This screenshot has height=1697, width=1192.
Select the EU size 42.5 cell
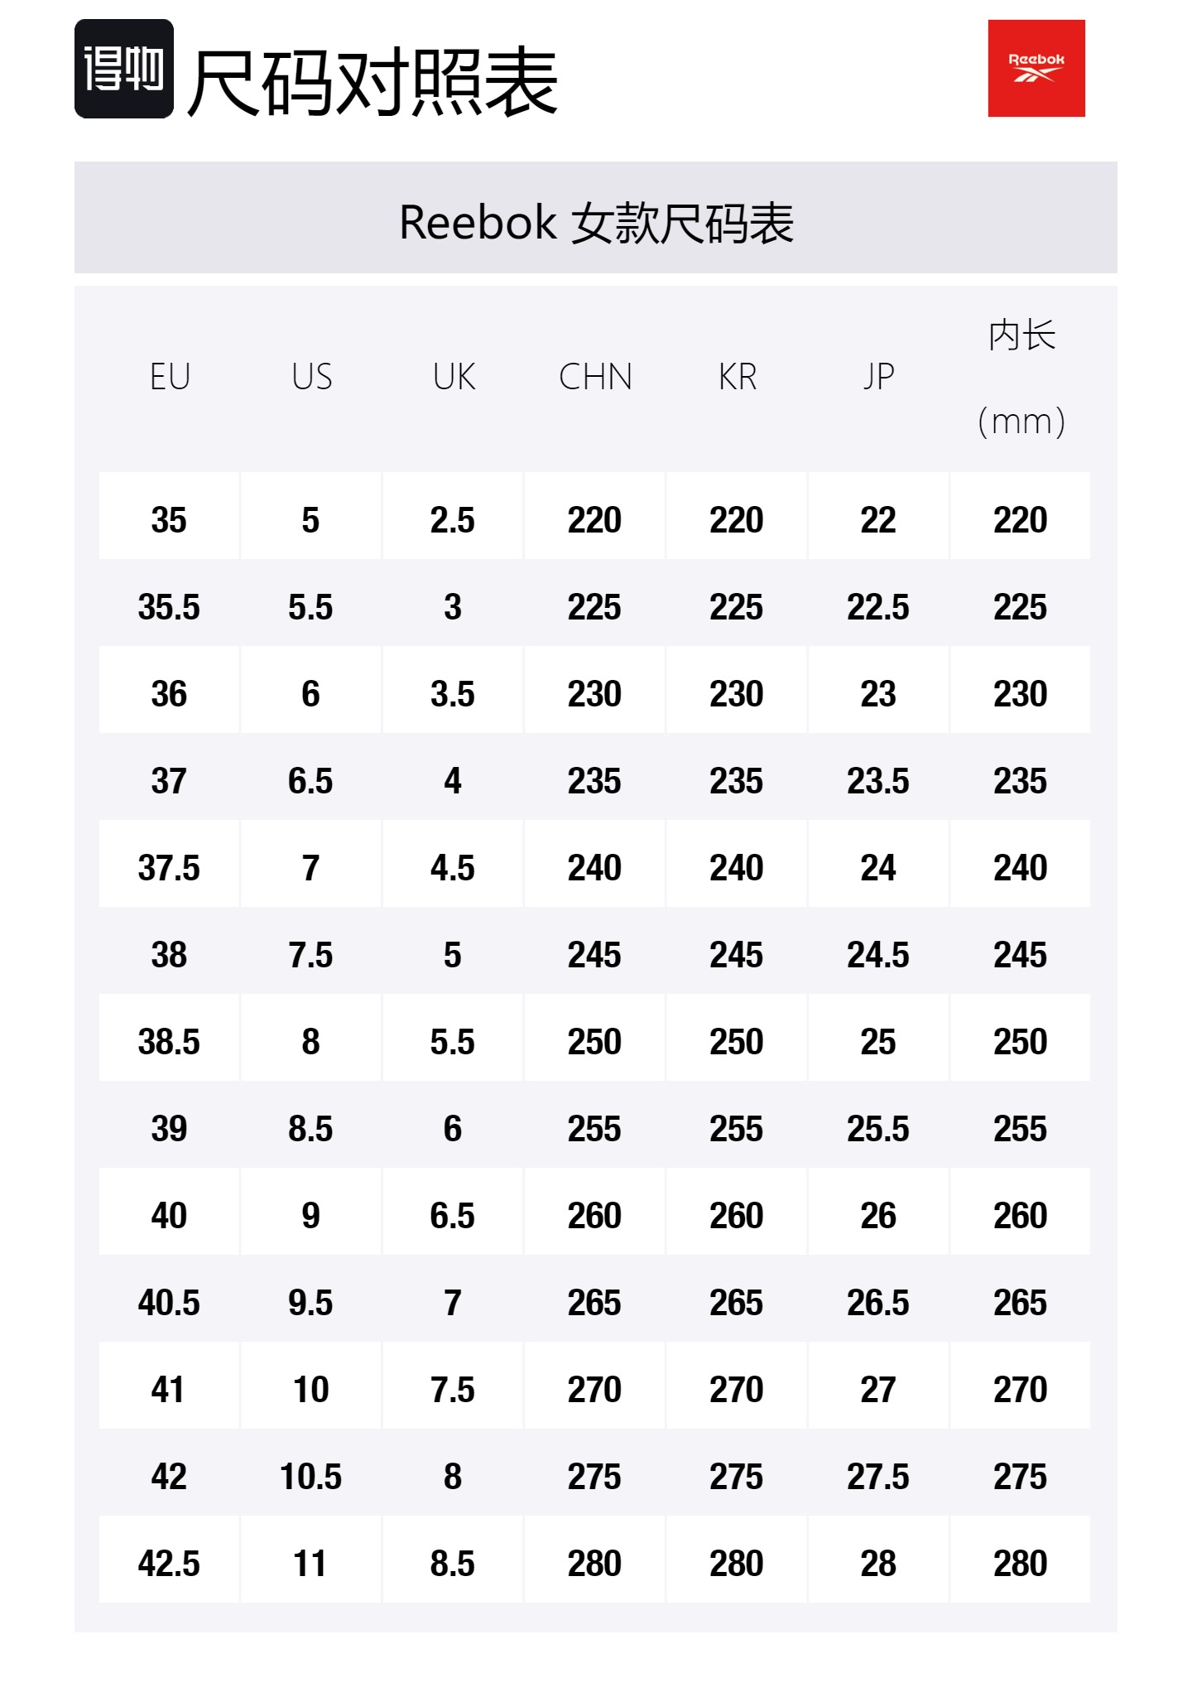[169, 1564]
